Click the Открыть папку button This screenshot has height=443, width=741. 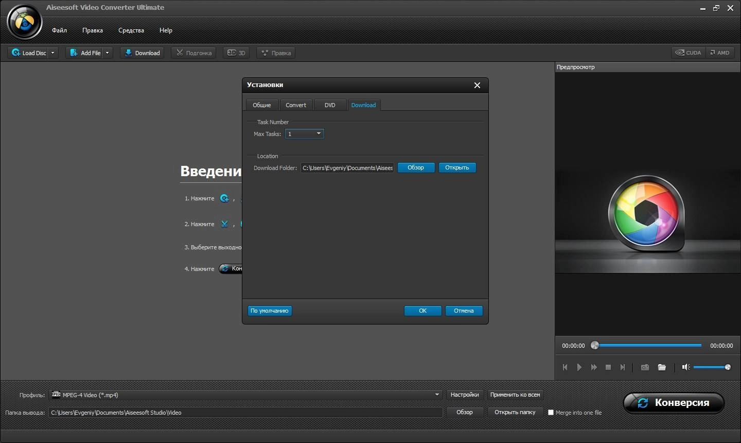(x=515, y=413)
